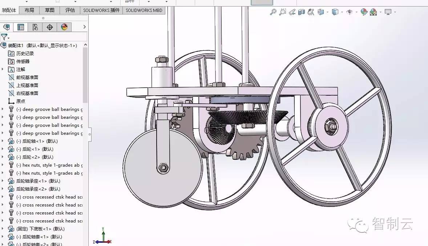Expand the (固定) 下底板<1> node

coord(3,229)
